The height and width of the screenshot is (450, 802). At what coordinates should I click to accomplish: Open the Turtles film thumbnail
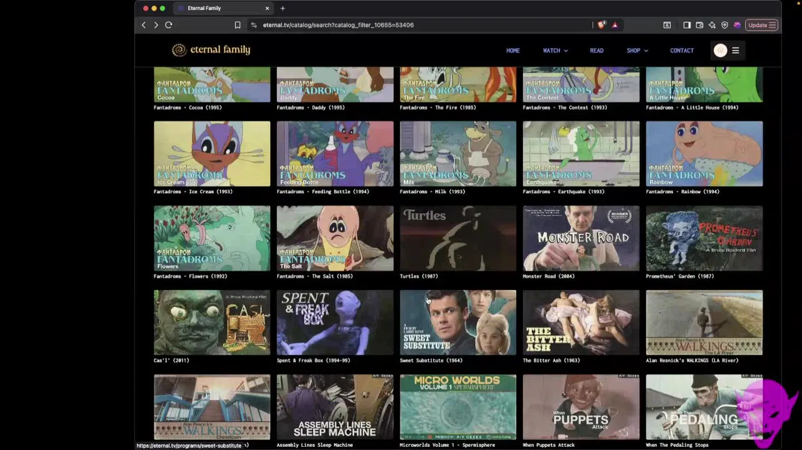458,238
